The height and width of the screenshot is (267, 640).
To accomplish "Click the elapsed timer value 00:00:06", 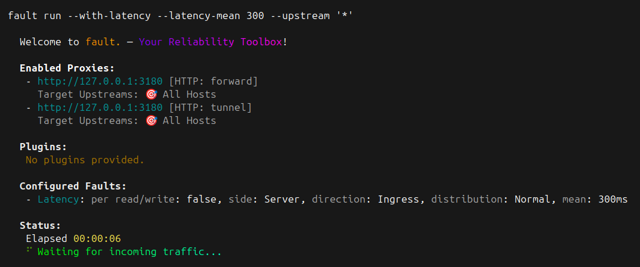I will tap(97, 238).
